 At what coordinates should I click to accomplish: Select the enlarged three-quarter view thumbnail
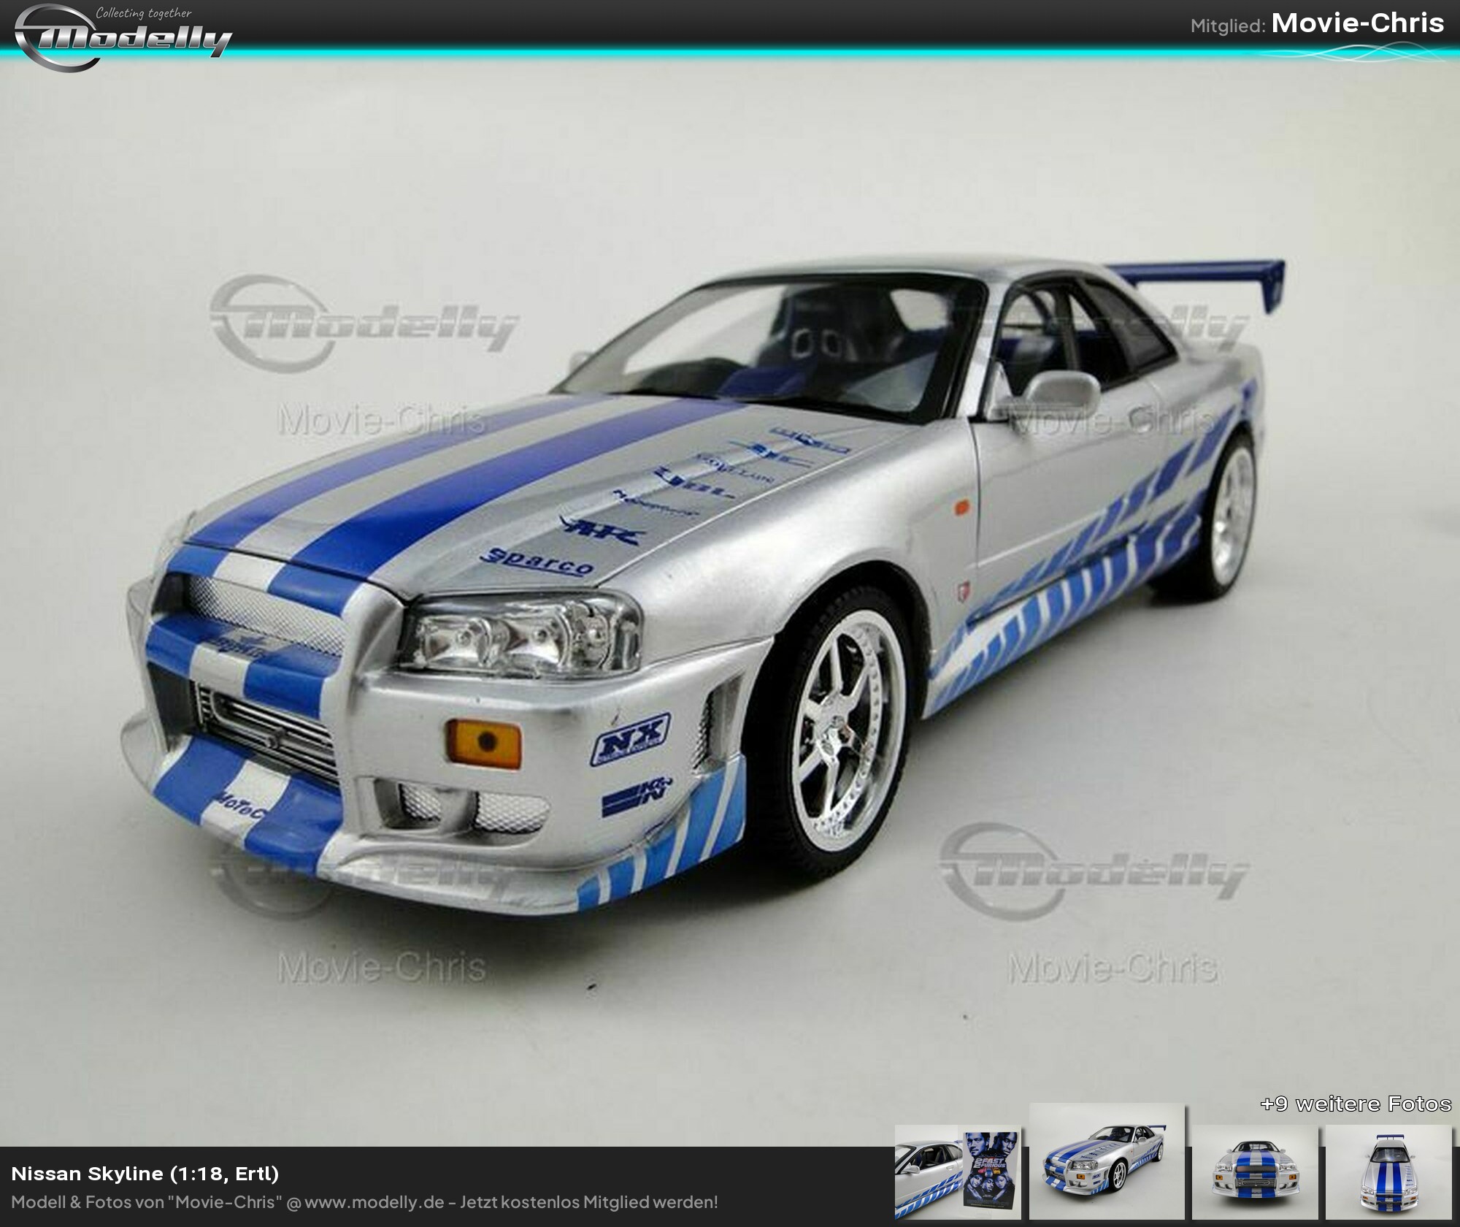coord(1106,1163)
